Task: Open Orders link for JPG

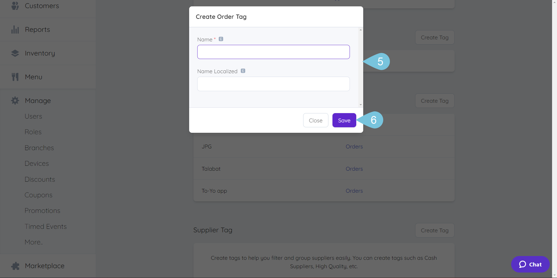Action: 354,146
